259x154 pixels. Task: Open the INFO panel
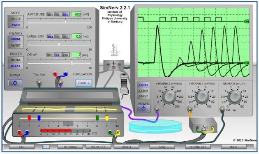click(234, 147)
